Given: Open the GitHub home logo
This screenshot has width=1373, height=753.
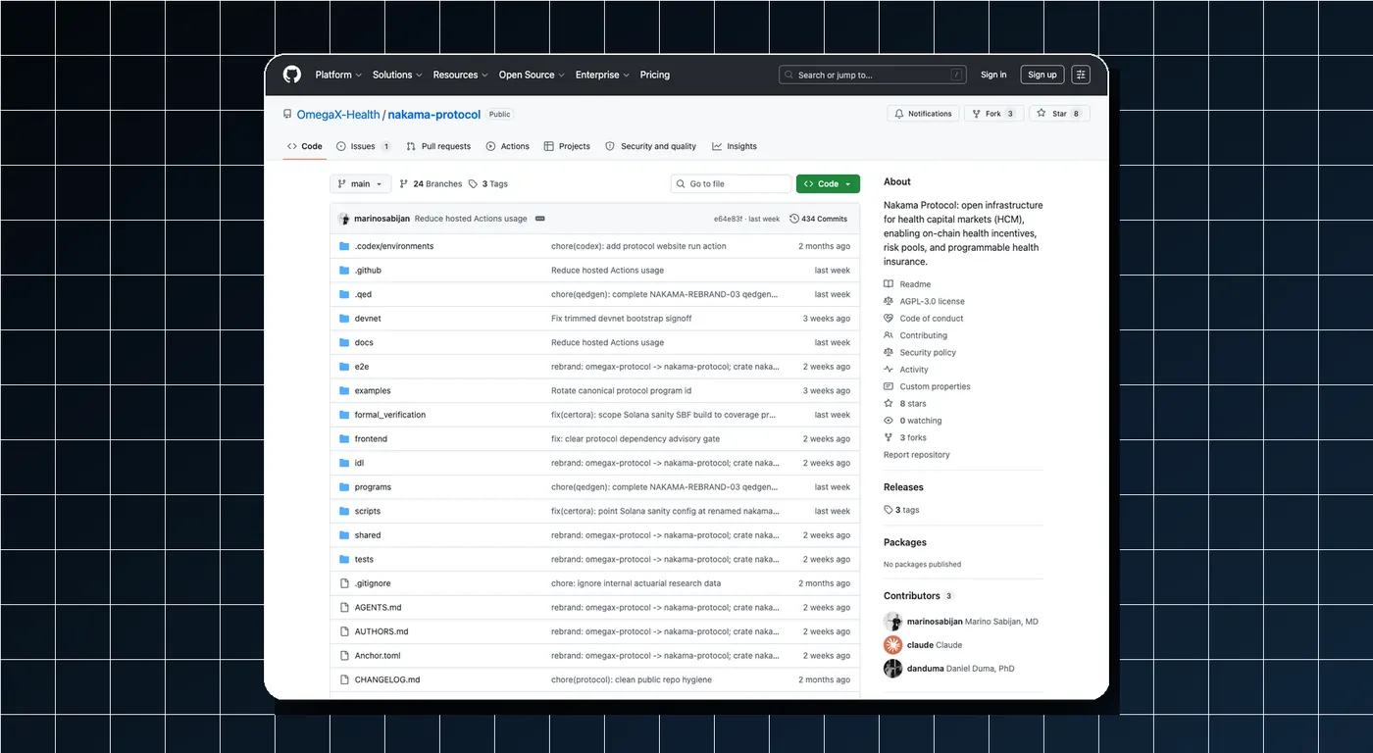Looking at the screenshot, I should pos(291,75).
